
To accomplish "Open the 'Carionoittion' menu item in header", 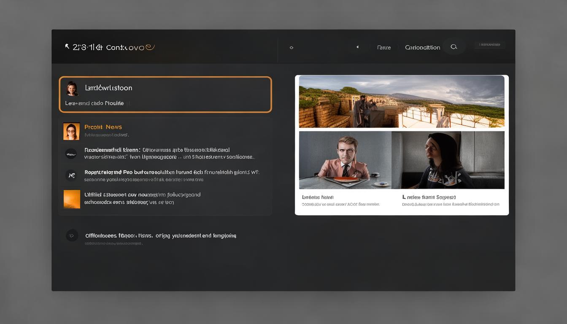I will tap(422, 48).
